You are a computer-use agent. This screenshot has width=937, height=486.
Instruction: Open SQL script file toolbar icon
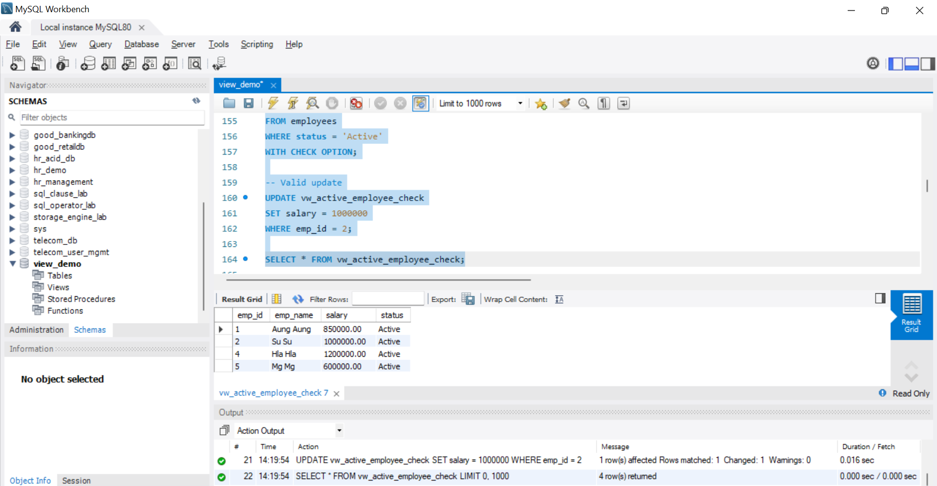click(x=38, y=63)
